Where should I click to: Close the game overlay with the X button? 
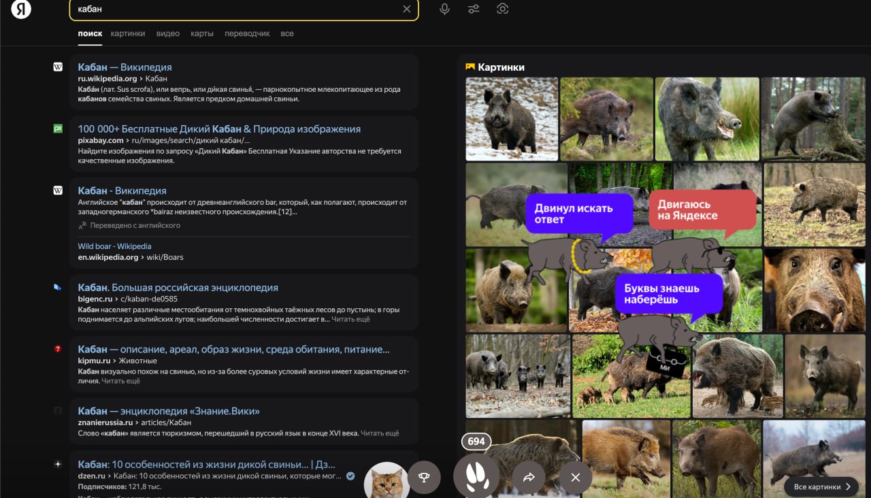[x=574, y=477]
